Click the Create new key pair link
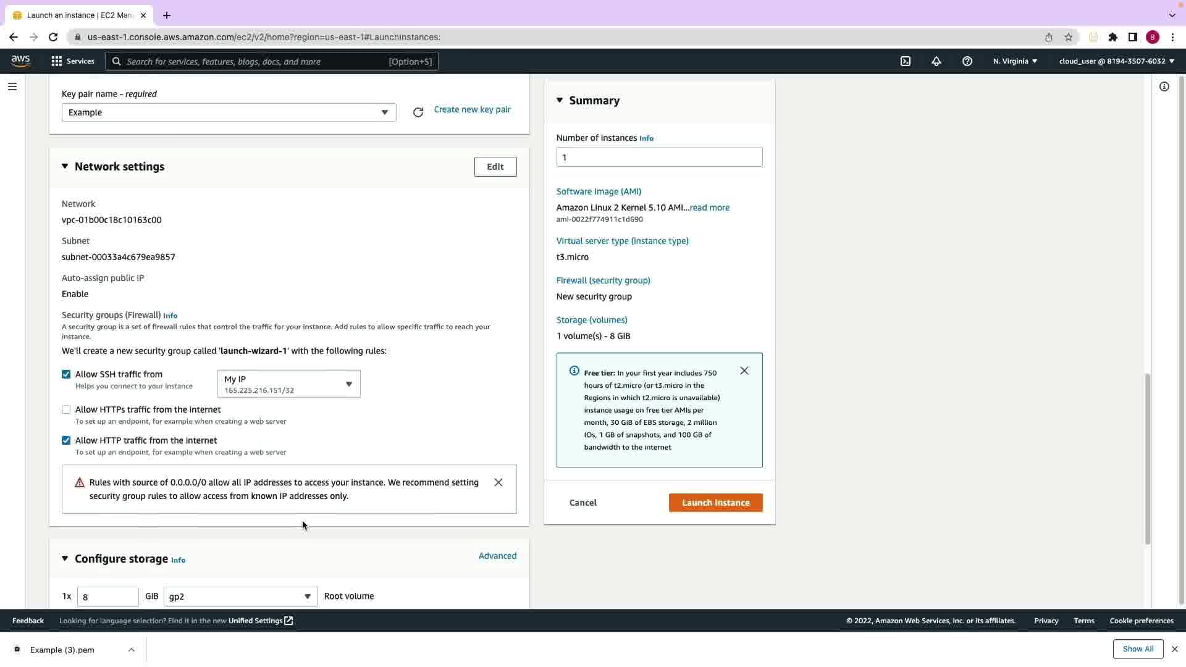 coord(472,109)
